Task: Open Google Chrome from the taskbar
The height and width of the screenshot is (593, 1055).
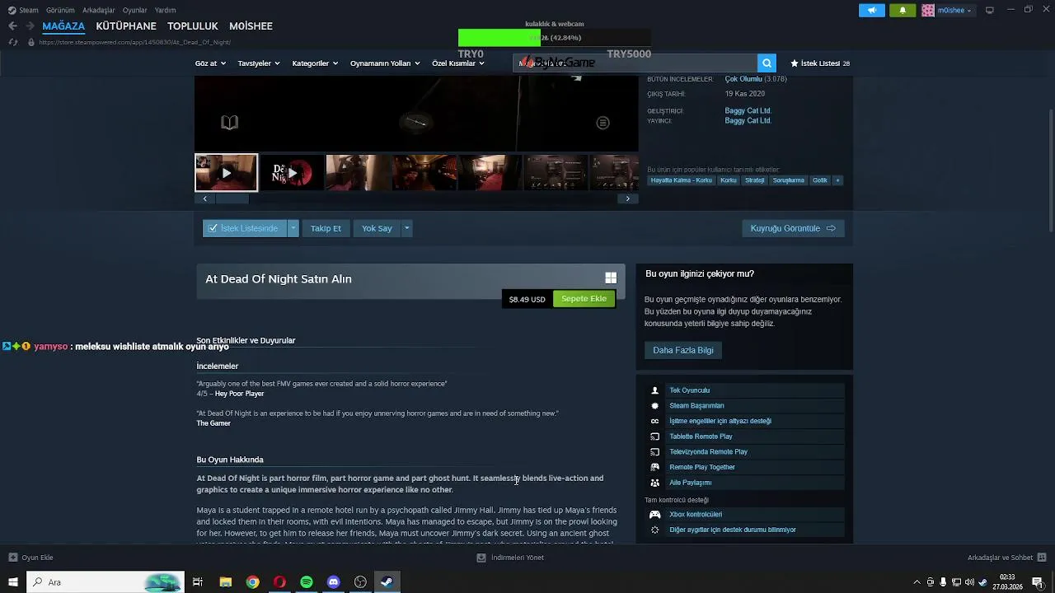Action: (x=253, y=582)
